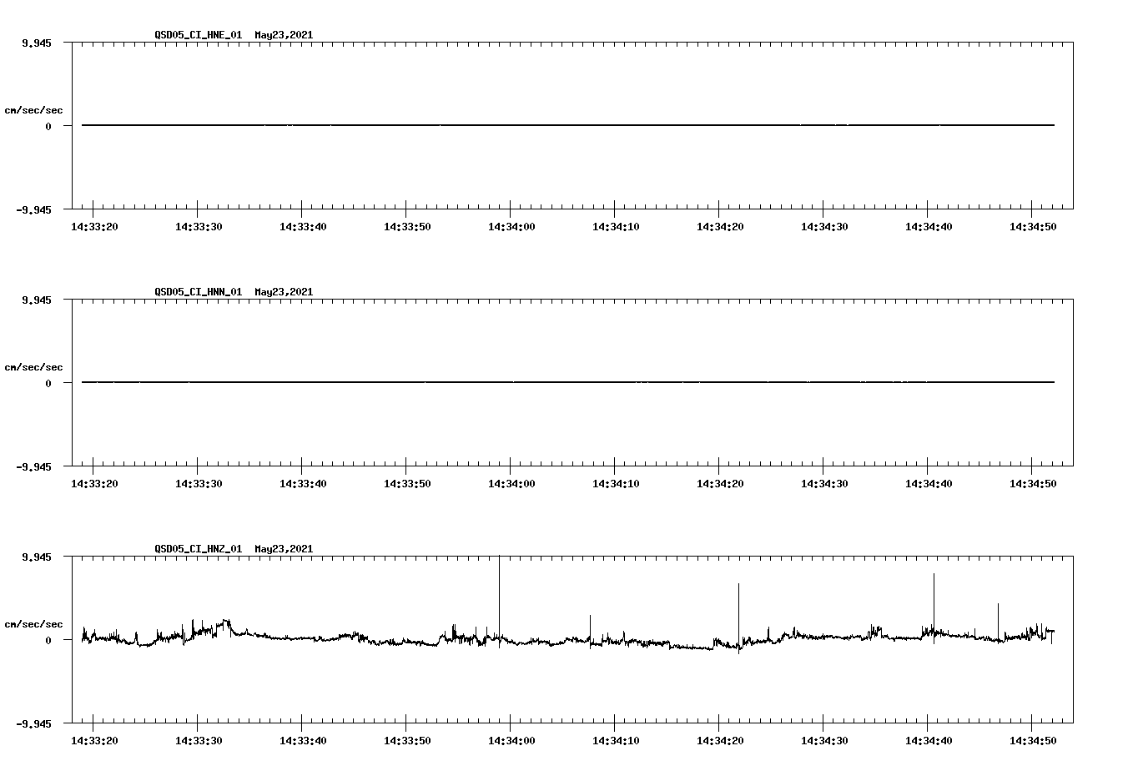Image resolution: width=1133 pixels, height=771 pixels.
Task: Click the zero baseline label of the HNN plot
Action: [x=48, y=381]
